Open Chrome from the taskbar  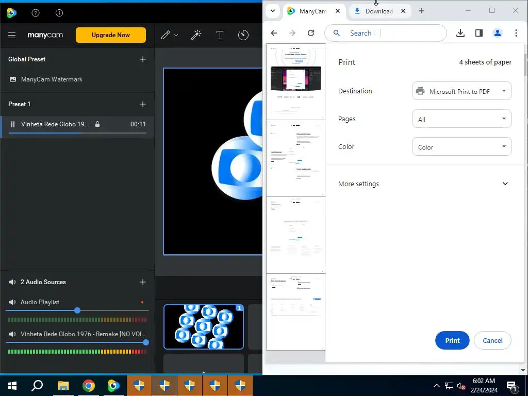pyautogui.click(x=89, y=386)
